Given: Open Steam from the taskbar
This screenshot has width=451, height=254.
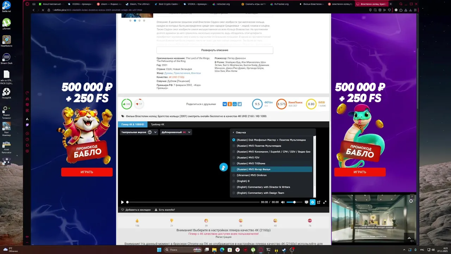Looking at the screenshot, I should (284, 250).
